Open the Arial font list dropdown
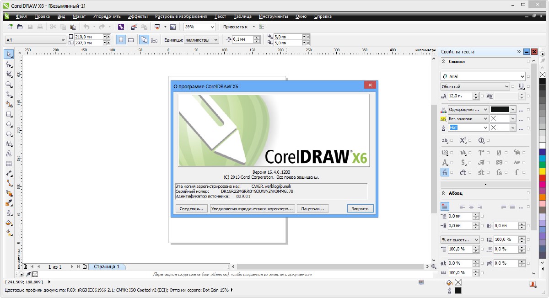Screen dimensions: 549x298 [522, 77]
